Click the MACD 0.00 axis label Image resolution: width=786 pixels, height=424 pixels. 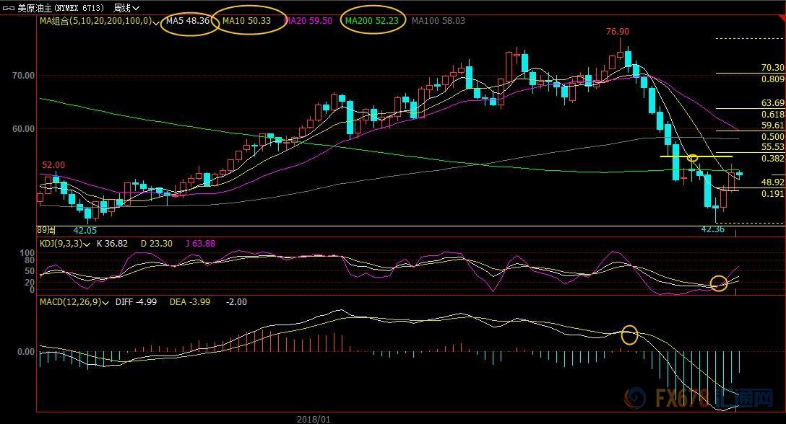26,352
